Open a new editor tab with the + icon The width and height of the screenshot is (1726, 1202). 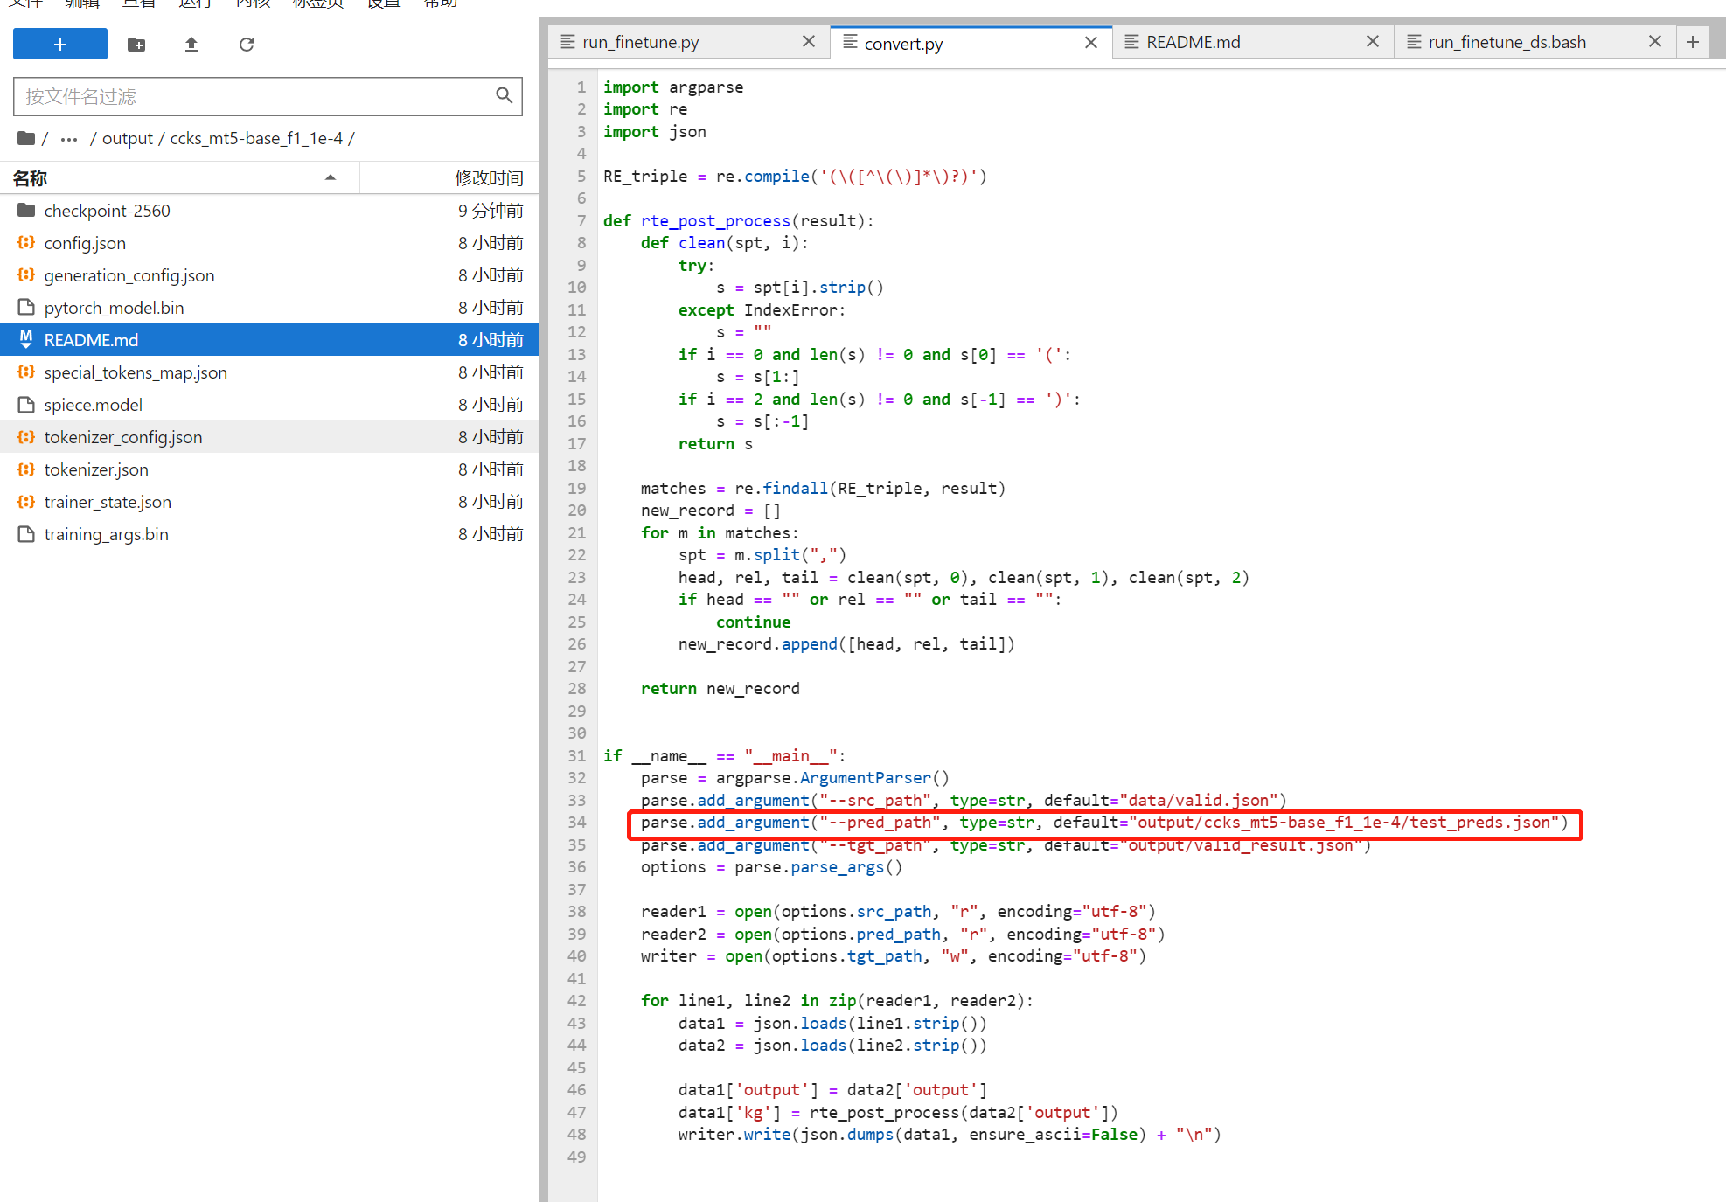[1693, 41]
